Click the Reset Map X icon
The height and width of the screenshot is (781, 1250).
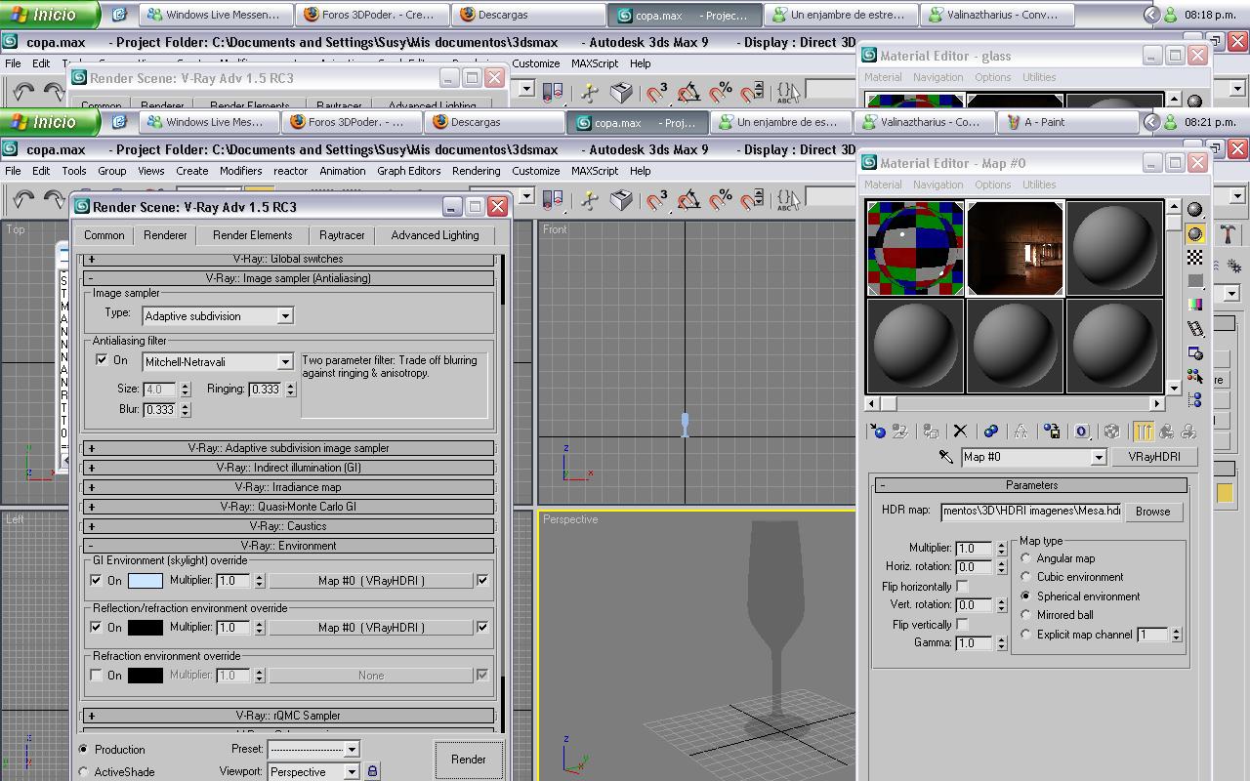tap(960, 431)
